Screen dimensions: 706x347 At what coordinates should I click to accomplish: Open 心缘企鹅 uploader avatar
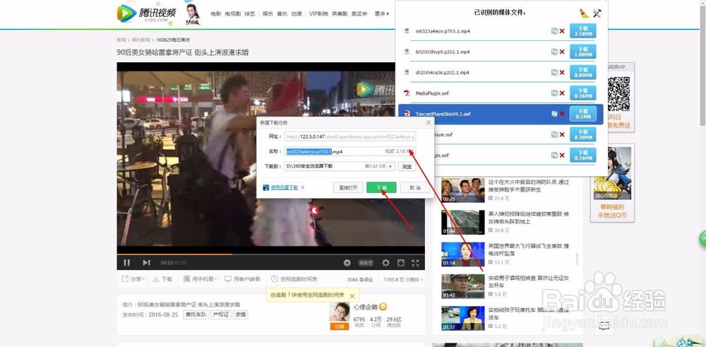340,312
